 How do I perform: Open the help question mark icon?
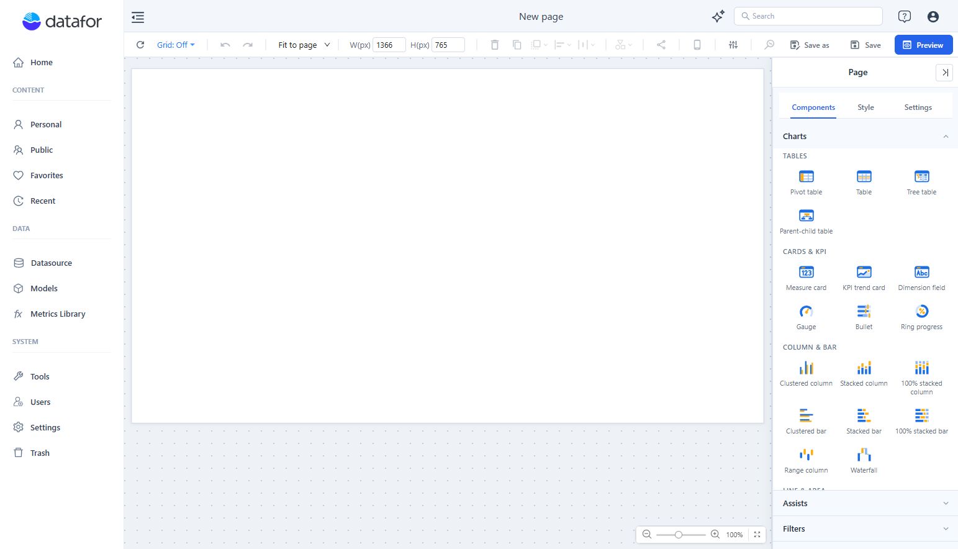click(904, 17)
